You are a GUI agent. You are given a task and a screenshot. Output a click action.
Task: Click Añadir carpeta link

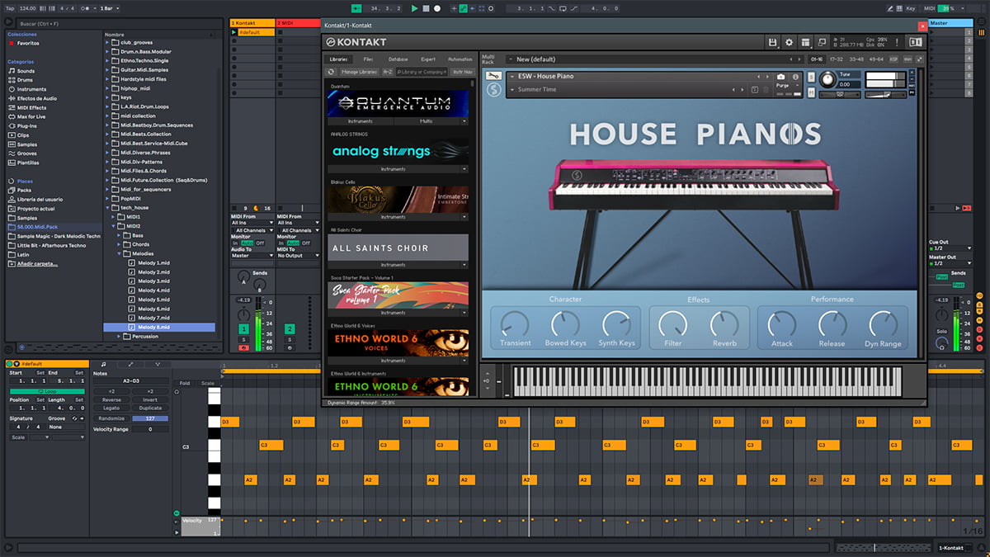pos(39,264)
